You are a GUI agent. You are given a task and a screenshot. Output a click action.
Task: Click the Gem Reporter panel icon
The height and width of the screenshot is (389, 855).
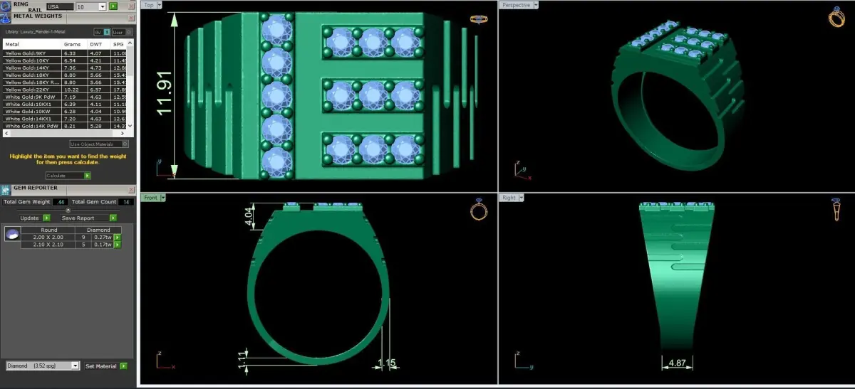click(6, 191)
